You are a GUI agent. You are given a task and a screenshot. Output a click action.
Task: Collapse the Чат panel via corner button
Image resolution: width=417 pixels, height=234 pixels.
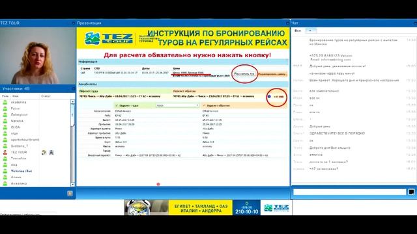pyautogui.click(x=415, y=23)
